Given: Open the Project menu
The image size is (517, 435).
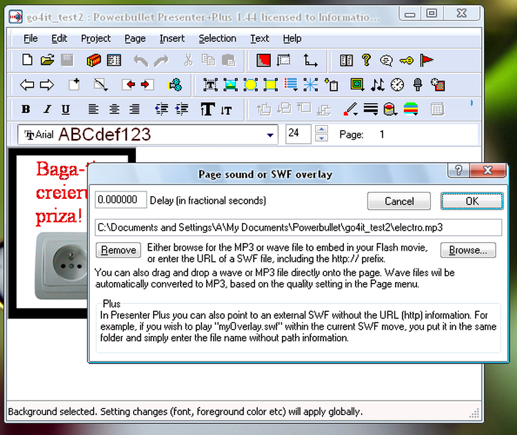Looking at the screenshot, I should (x=96, y=39).
